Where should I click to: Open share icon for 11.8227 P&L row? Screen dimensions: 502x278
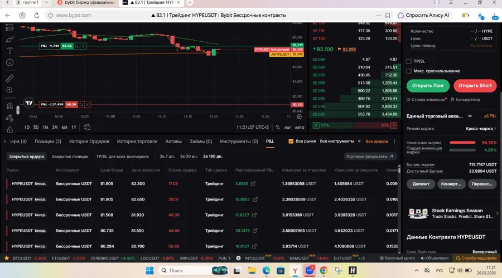tap(254, 215)
